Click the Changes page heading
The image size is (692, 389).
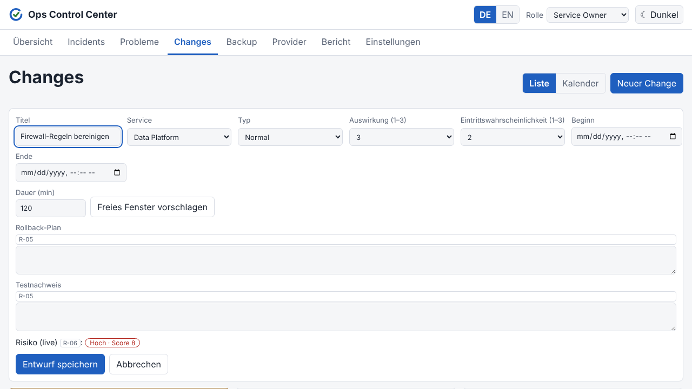point(46,77)
